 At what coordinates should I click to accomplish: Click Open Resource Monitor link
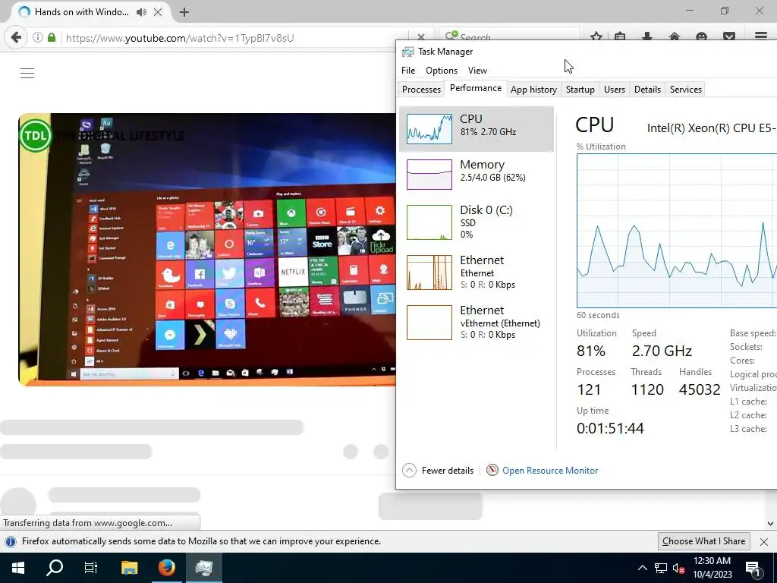(x=550, y=471)
